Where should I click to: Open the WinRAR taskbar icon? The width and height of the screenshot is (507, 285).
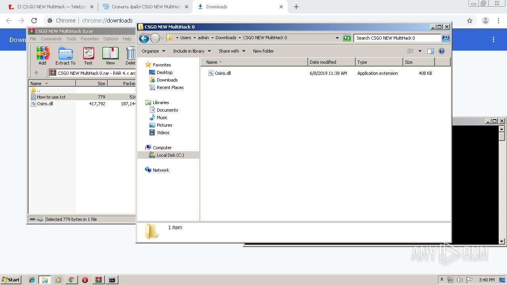(99, 280)
